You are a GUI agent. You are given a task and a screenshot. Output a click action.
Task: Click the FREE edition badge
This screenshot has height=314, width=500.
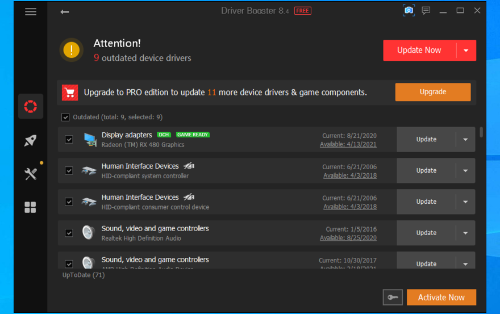(303, 11)
